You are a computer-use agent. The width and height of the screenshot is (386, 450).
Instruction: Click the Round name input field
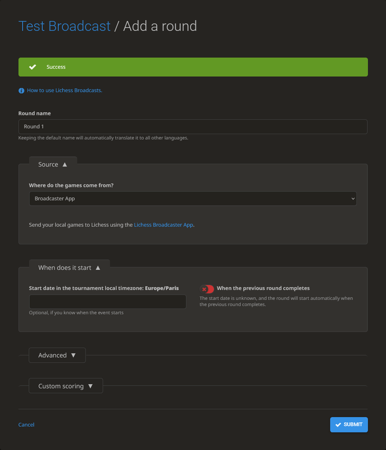[x=193, y=127]
